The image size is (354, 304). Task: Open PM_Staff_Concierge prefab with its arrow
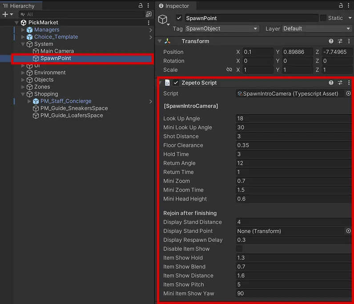click(x=151, y=102)
